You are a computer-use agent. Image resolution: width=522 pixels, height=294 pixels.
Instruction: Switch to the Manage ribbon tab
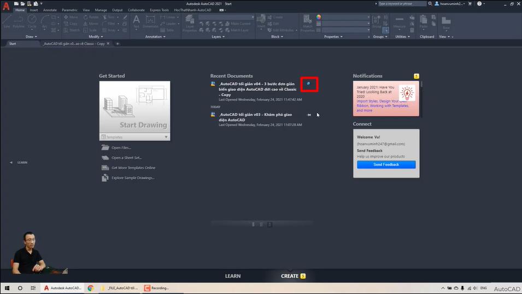[101, 10]
